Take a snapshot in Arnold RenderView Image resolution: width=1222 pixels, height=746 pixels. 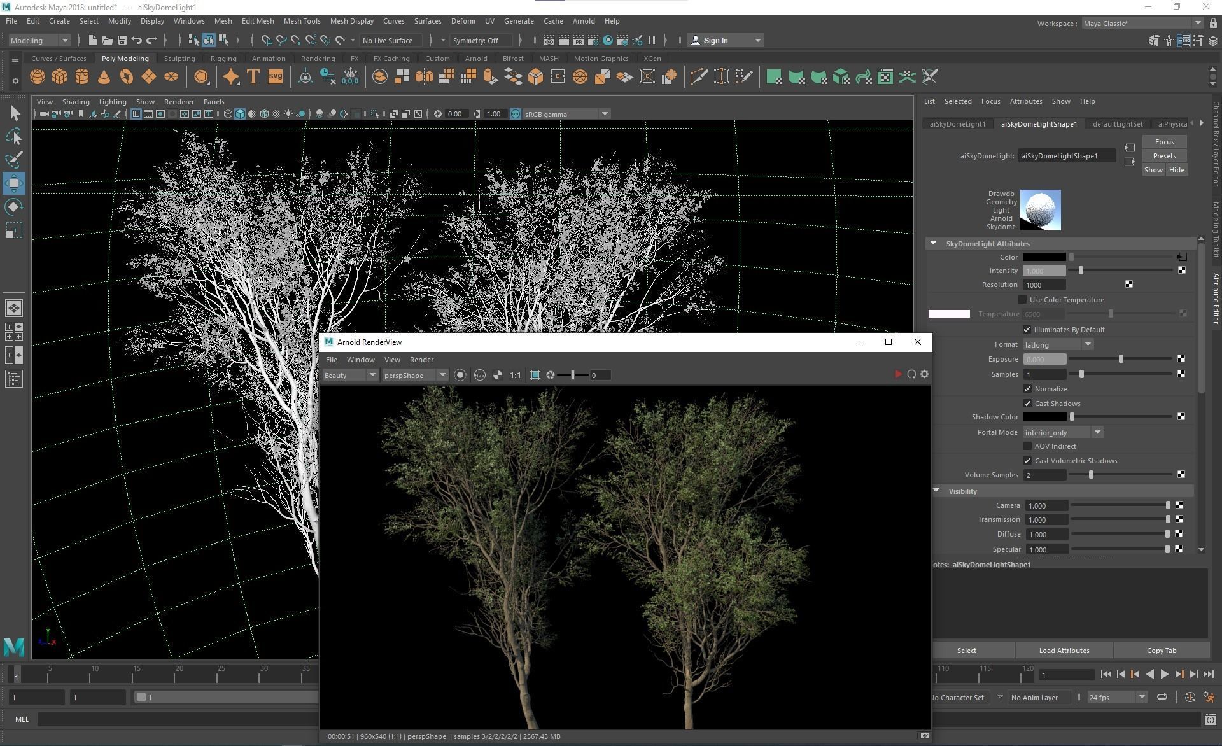pos(924,736)
